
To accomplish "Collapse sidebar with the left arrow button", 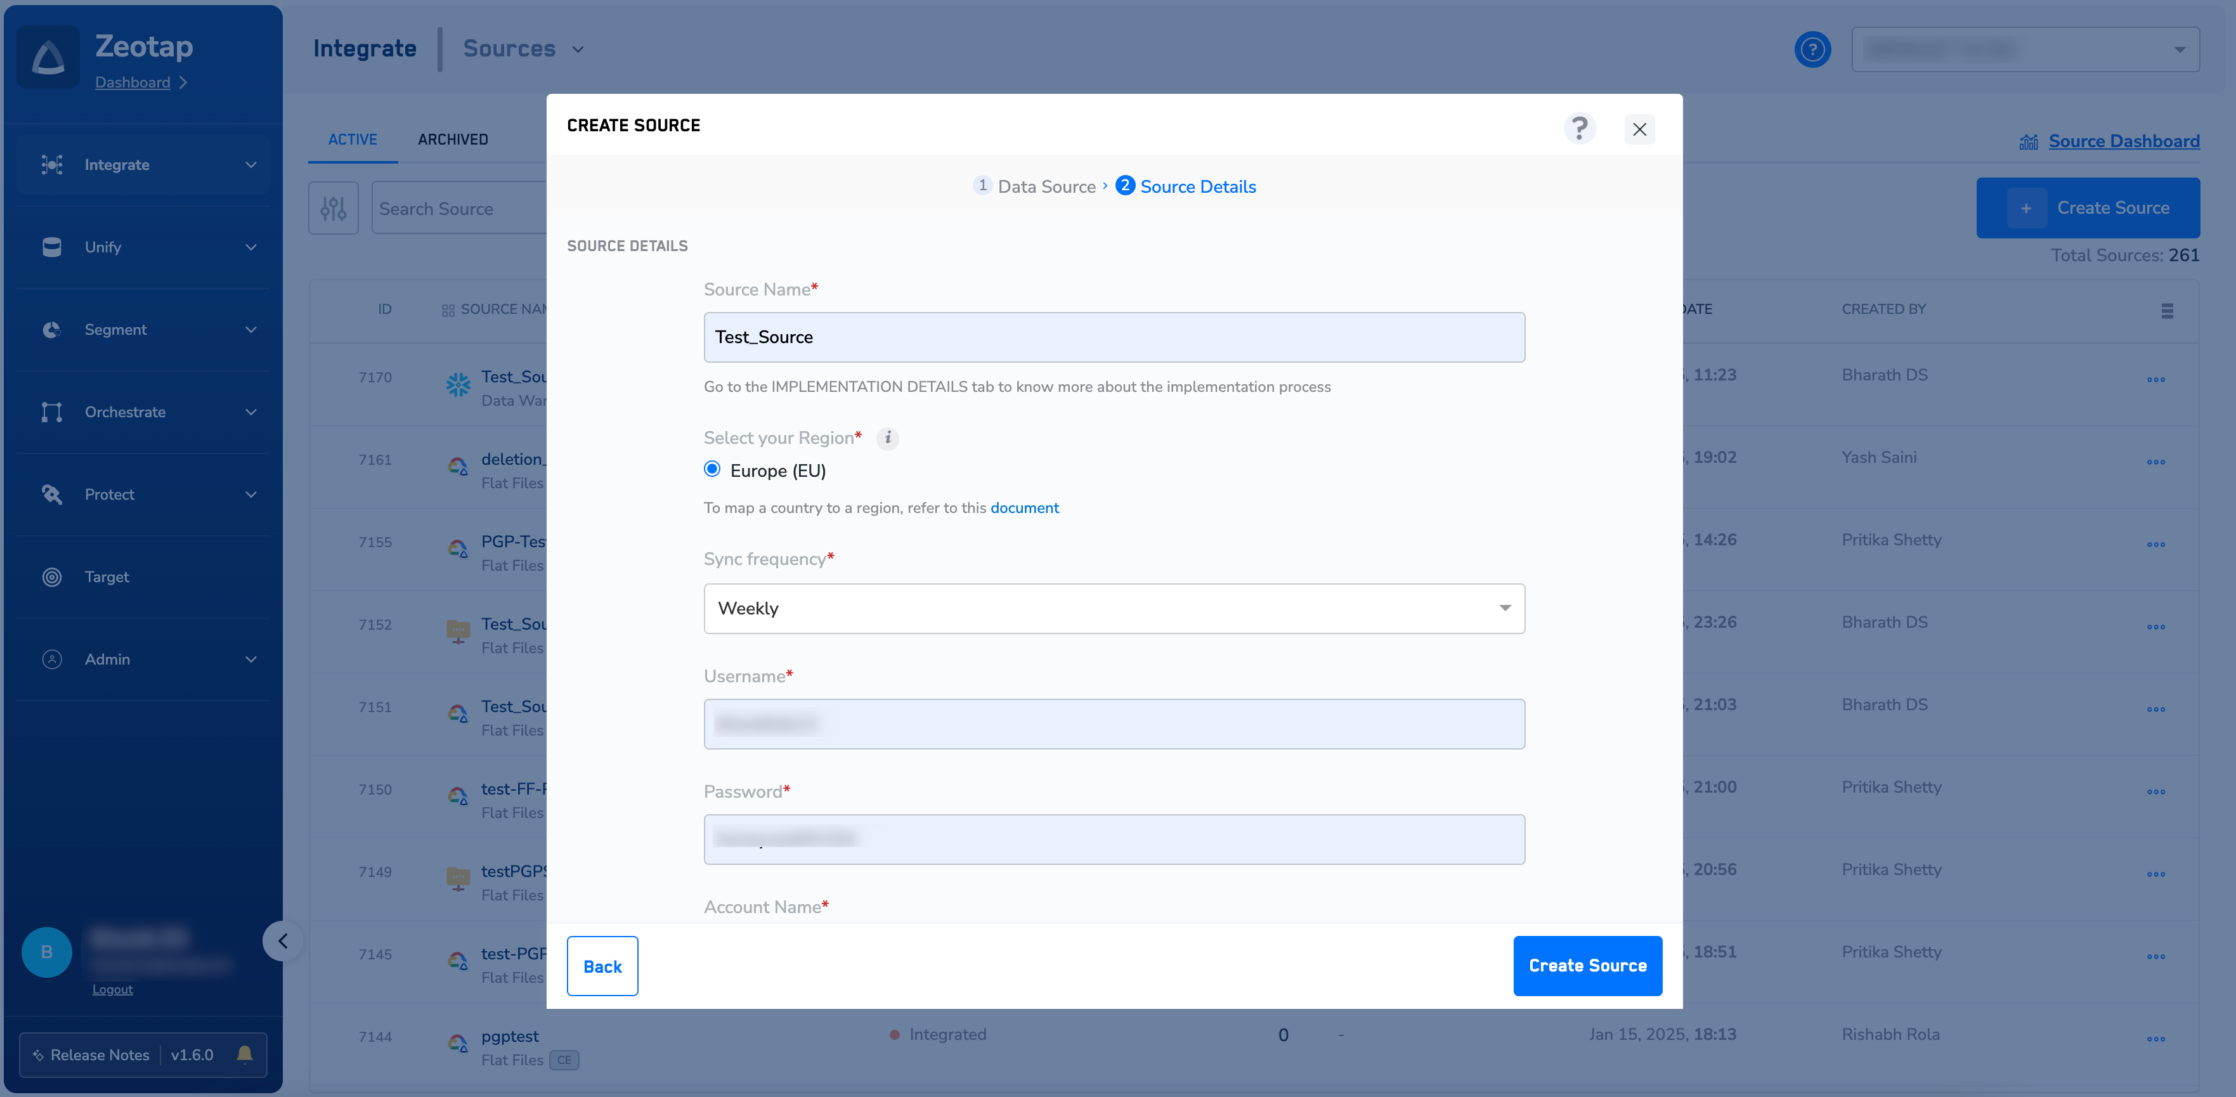I will tap(283, 941).
